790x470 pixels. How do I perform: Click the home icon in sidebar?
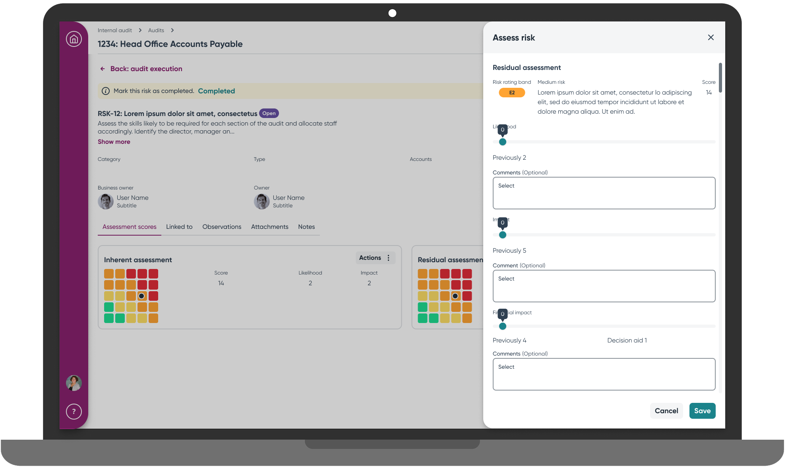[x=74, y=39]
